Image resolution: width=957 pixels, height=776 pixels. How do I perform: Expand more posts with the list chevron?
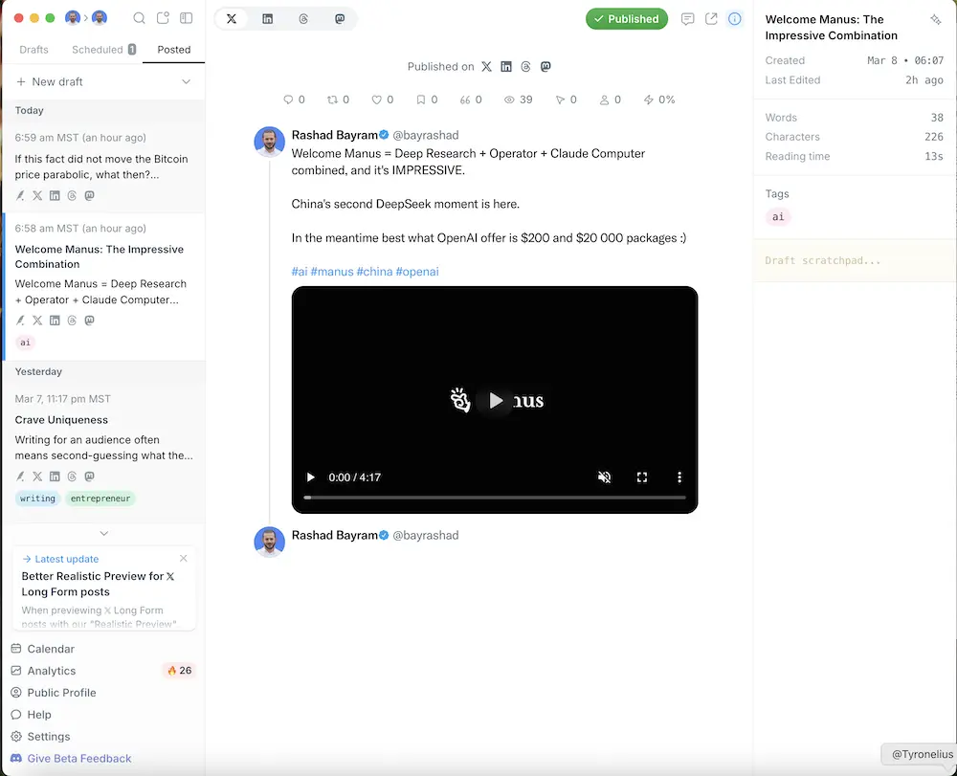104,533
